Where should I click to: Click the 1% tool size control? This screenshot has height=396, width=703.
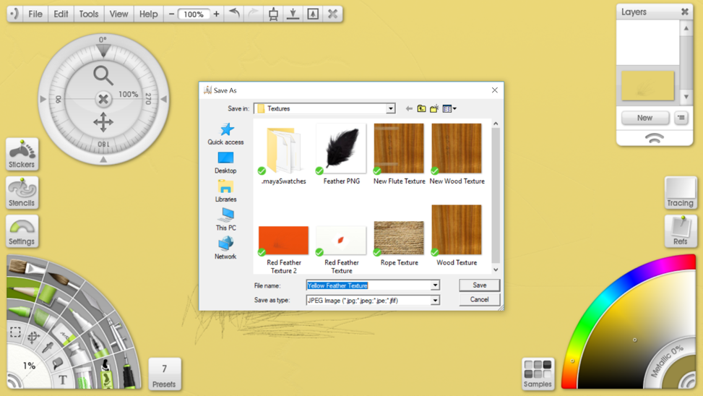(x=29, y=366)
